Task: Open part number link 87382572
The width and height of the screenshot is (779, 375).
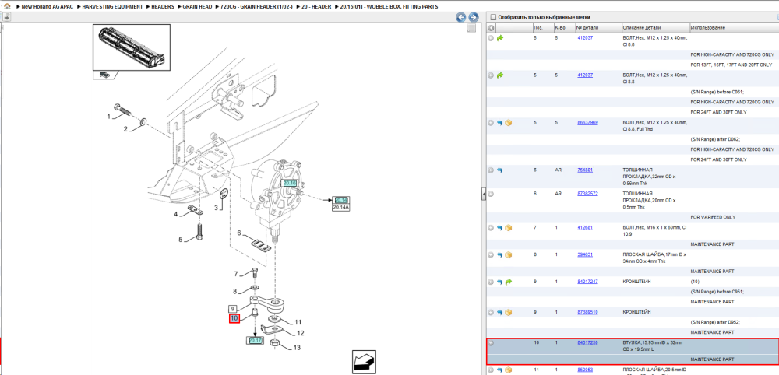Action: point(587,194)
